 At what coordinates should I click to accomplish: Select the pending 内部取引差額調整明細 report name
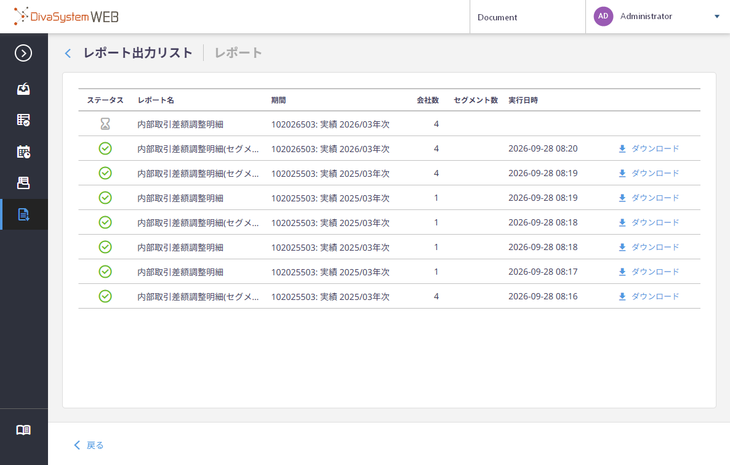point(180,124)
